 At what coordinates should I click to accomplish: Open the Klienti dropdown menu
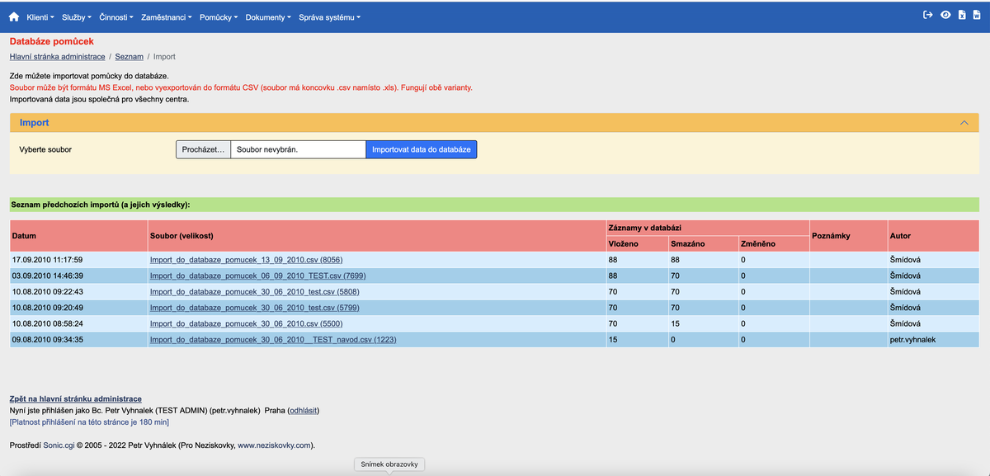coord(41,16)
